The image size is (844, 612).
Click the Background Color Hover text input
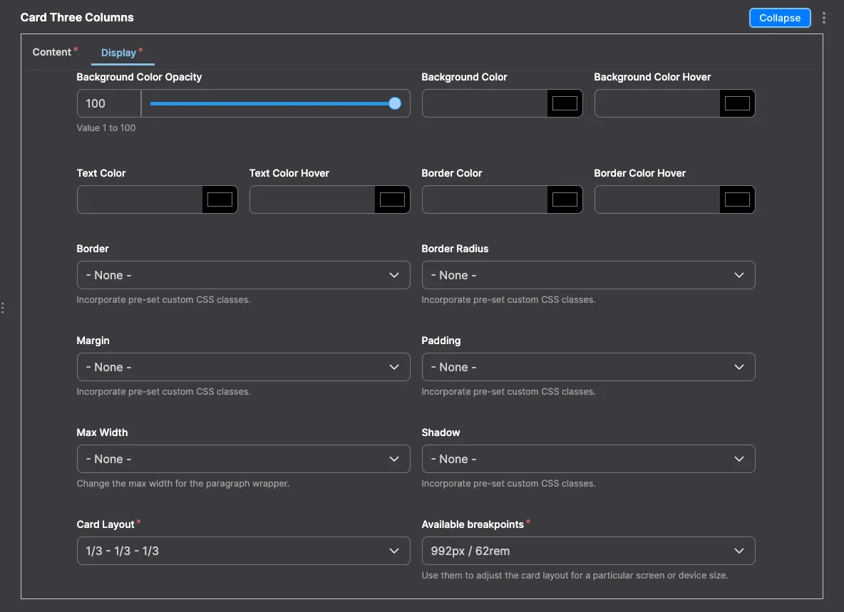pyautogui.click(x=657, y=103)
